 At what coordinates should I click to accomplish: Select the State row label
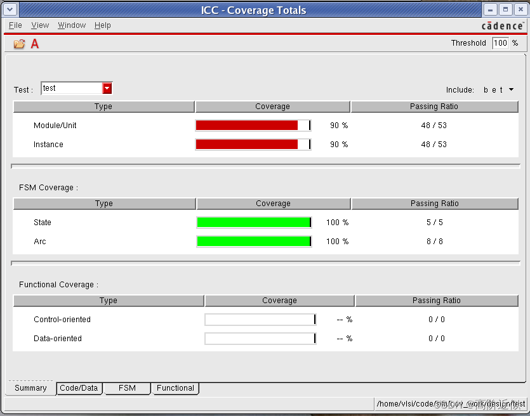pos(43,222)
